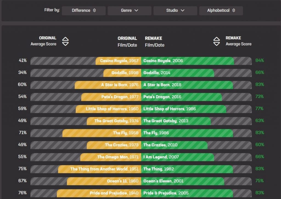Image resolution: width=281 pixels, height=199 pixels.
Task: Click the sort icon in Alphabetical filter
Action: coord(234,10)
